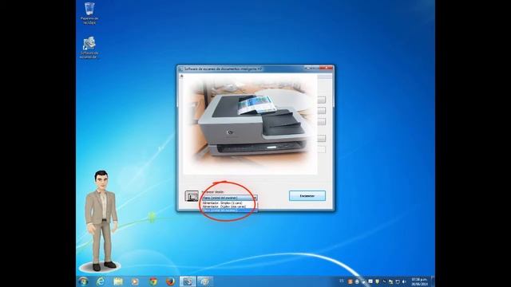
Task: Click the Show desktop strip at taskbar end
Action: pyautogui.click(x=433, y=281)
